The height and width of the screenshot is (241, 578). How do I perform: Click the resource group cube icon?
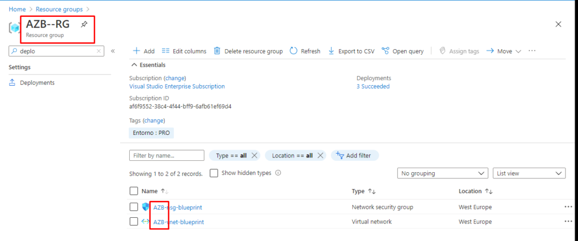click(x=14, y=28)
